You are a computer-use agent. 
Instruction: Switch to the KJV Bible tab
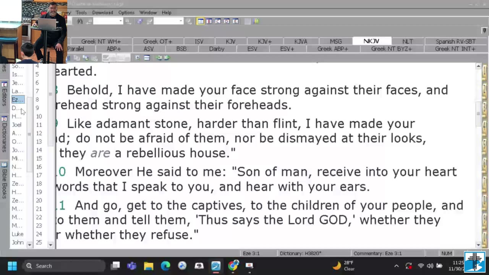pyautogui.click(x=231, y=41)
